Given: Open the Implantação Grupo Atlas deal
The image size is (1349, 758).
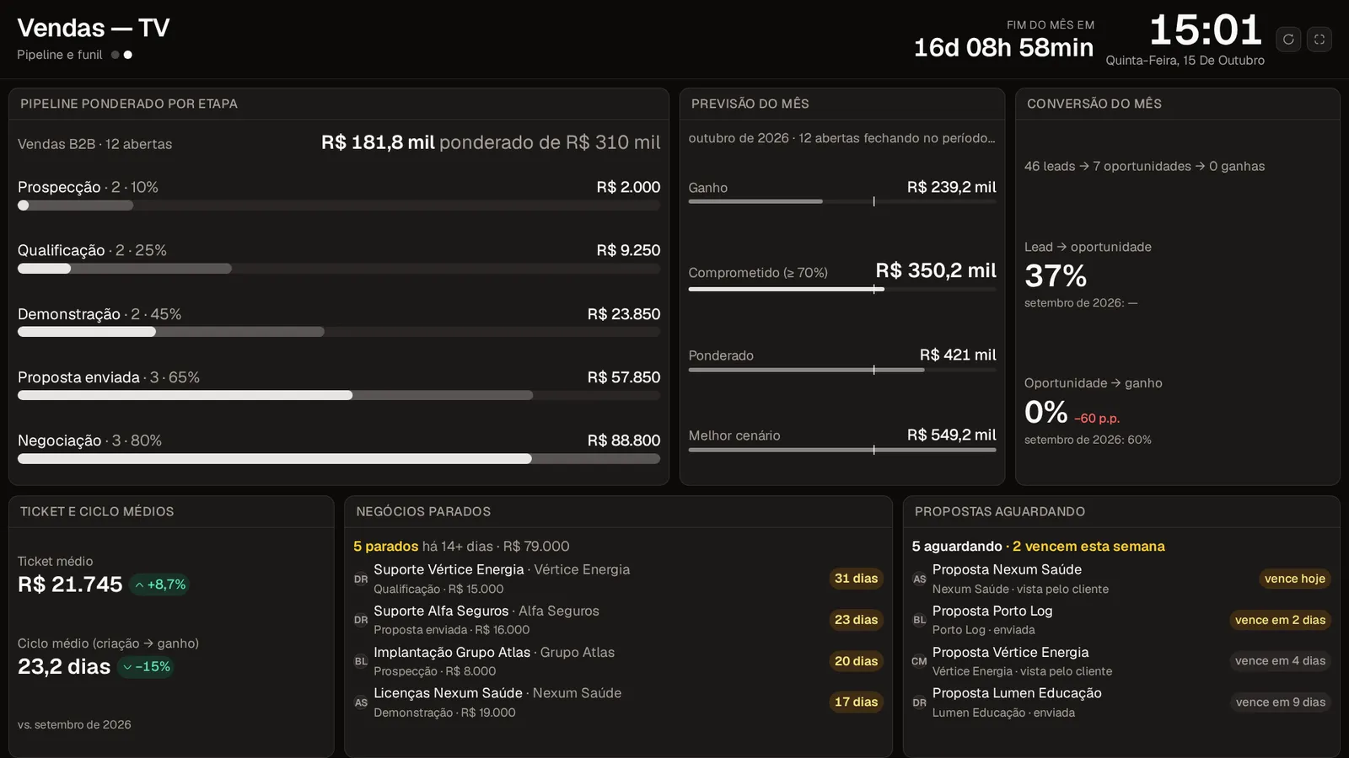Looking at the screenshot, I should (618, 661).
